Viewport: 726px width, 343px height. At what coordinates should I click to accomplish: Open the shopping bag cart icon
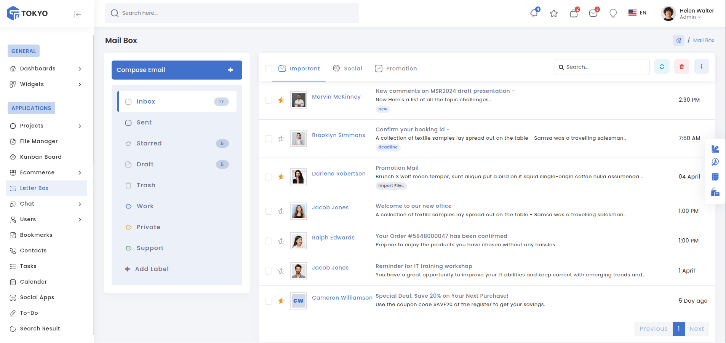coord(574,13)
